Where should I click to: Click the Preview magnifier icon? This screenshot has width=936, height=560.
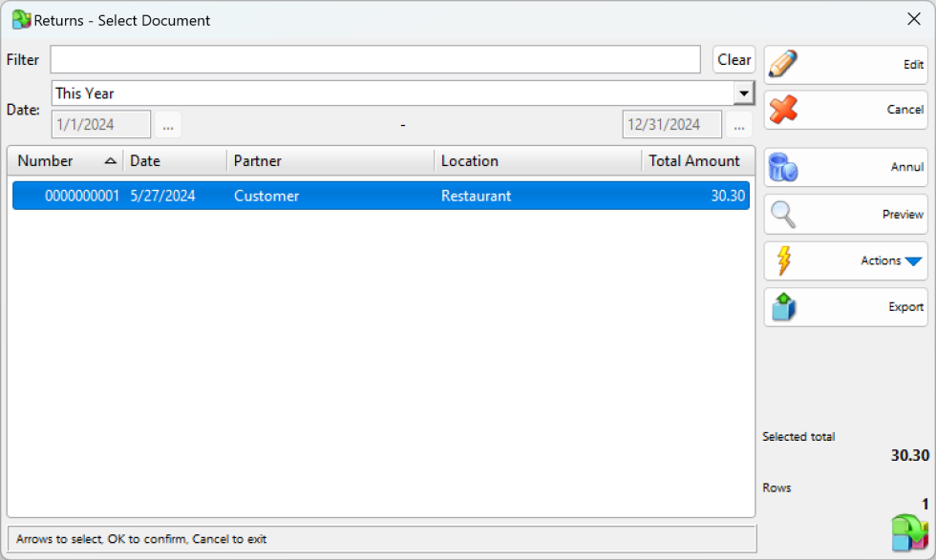point(783,214)
